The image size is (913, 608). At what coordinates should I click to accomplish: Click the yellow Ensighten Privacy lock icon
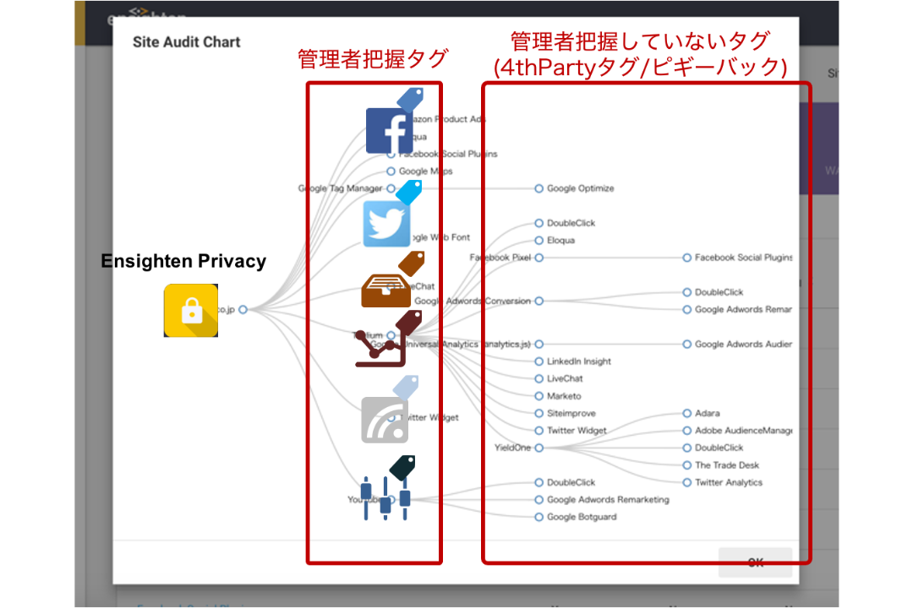click(191, 311)
